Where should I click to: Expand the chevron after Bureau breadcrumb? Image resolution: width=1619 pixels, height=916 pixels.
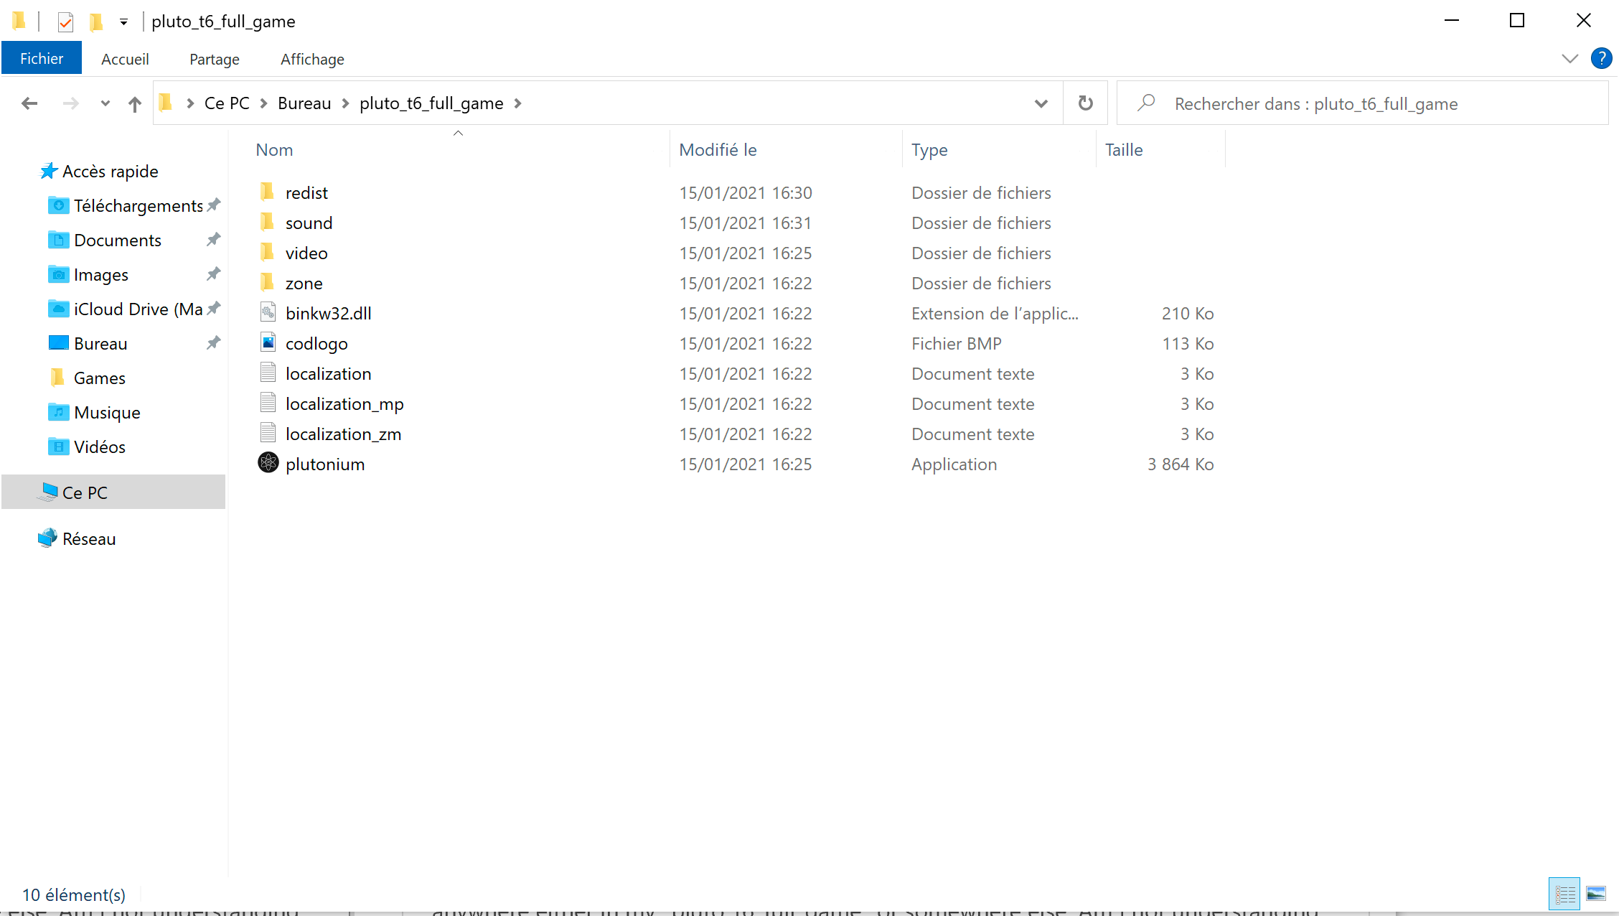click(x=345, y=103)
